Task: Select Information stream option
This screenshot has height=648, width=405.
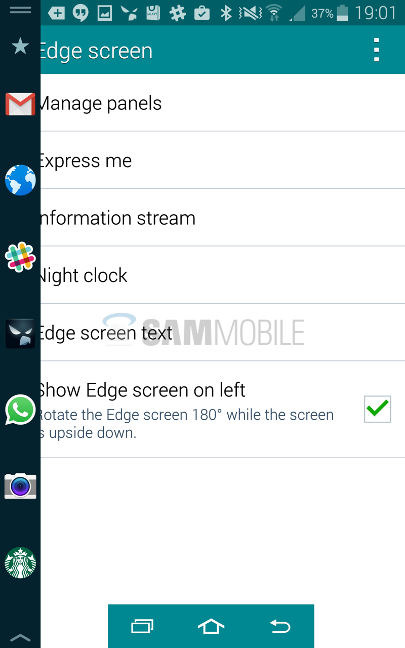Action: [223, 218]
